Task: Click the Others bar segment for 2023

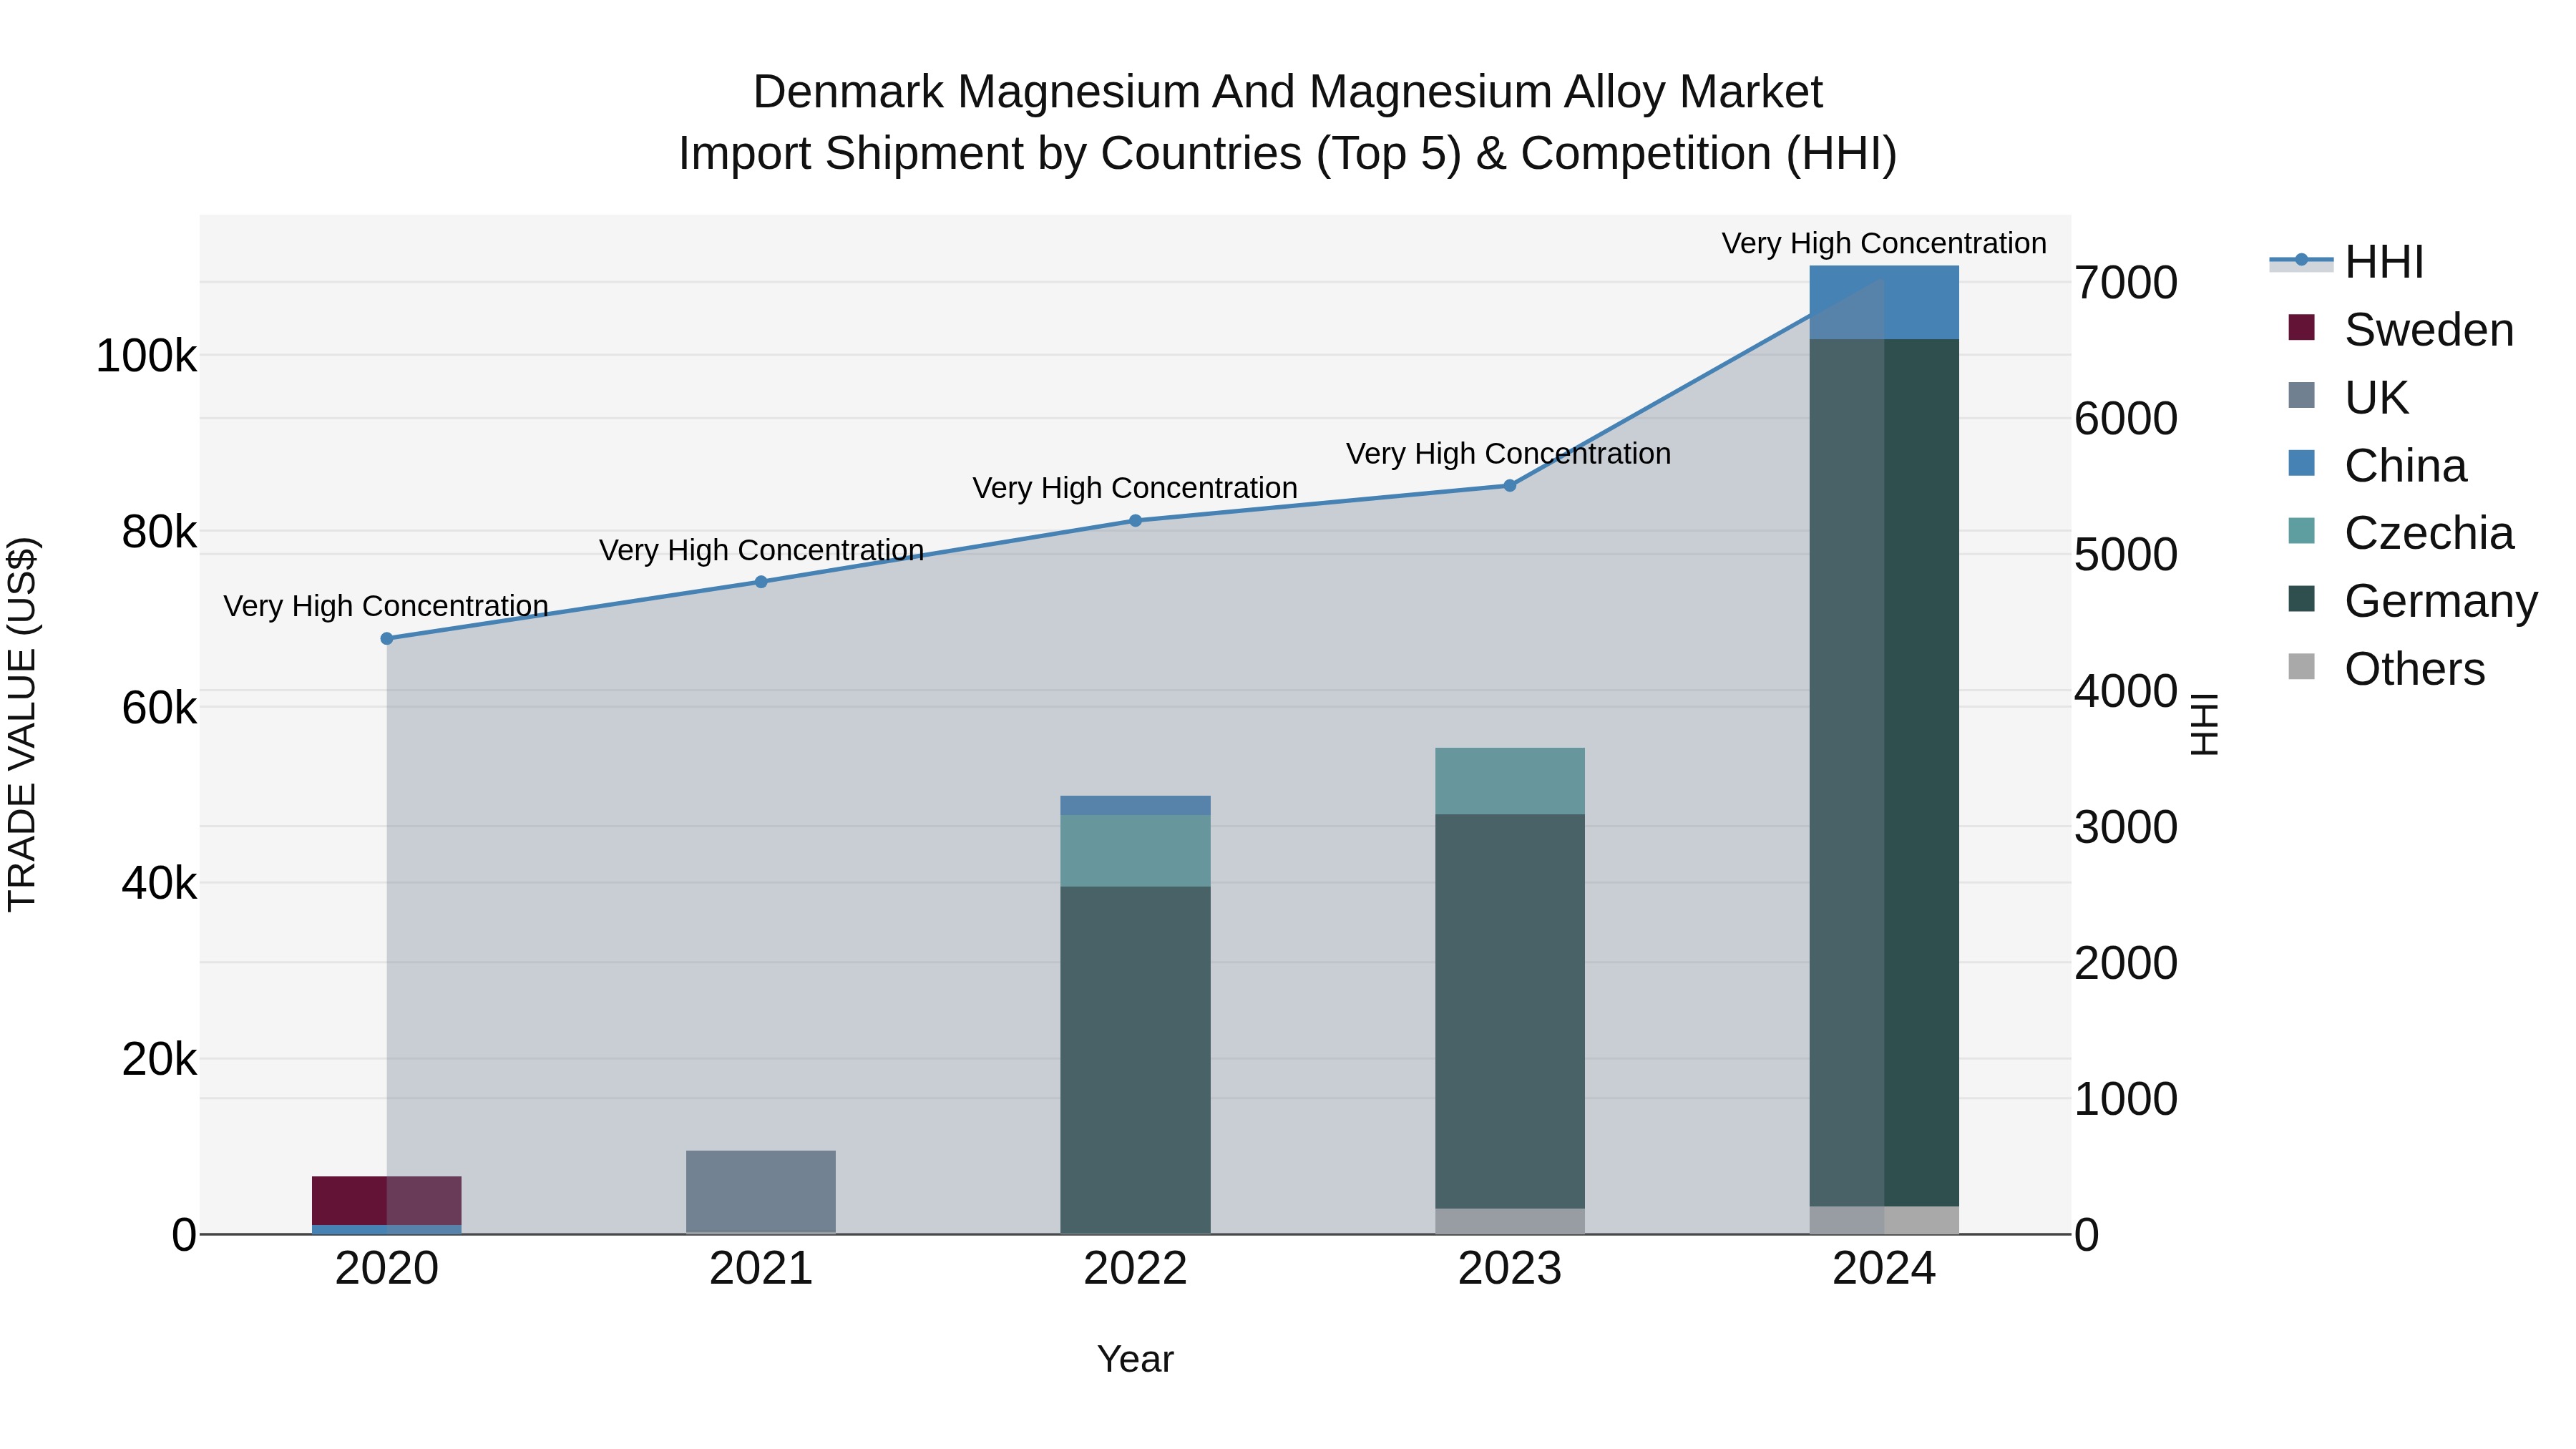Action: coord(1510,1221)
